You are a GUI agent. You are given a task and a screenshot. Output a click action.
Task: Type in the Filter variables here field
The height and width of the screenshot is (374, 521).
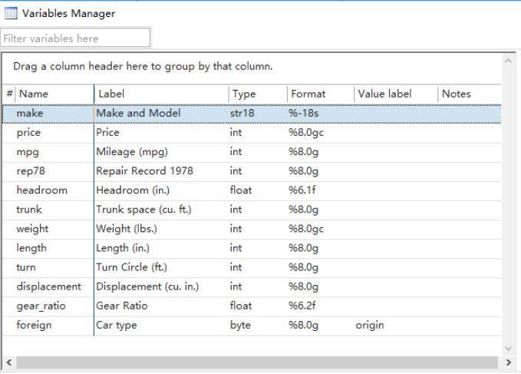point(75,38)
